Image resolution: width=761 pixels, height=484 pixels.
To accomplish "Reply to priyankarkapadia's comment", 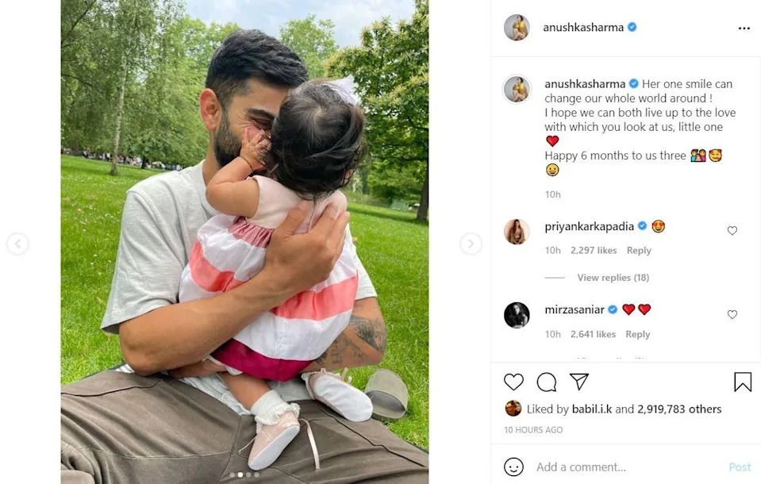I will [639, 251].
